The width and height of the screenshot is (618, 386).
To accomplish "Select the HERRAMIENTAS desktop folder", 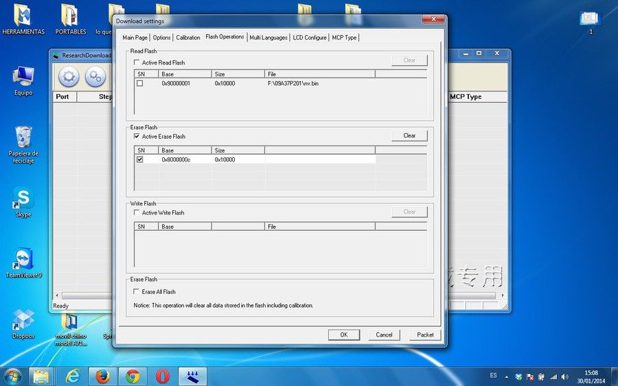I will pyautogui.click(x=23, y=19).
